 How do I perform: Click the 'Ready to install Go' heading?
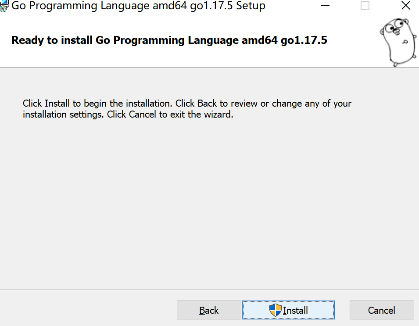click(x=169, y=40)
